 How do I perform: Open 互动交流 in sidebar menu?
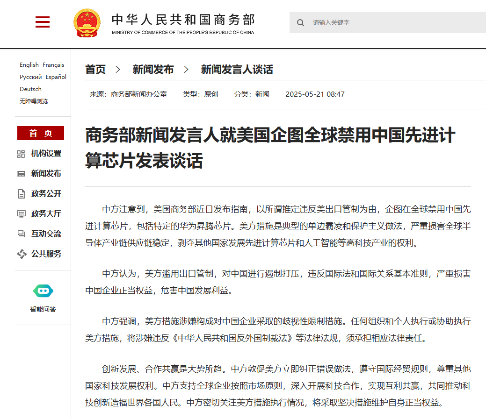pos(46,234)
